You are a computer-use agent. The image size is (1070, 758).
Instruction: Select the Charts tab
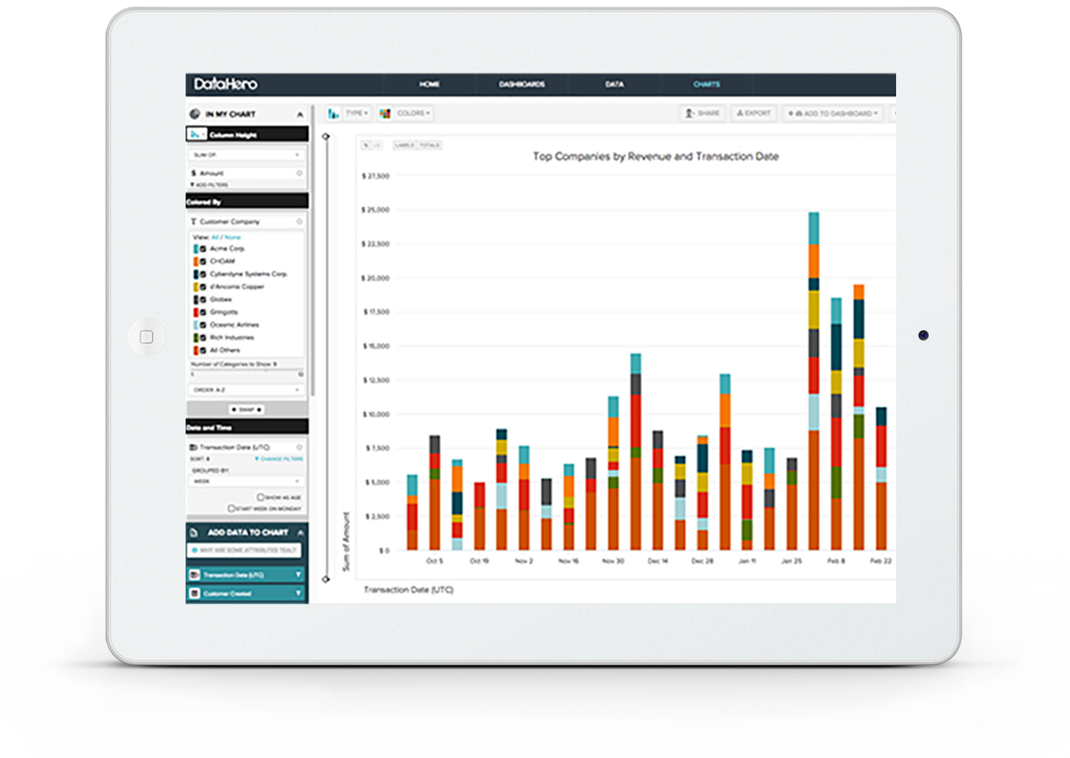(x=706, y=84)
